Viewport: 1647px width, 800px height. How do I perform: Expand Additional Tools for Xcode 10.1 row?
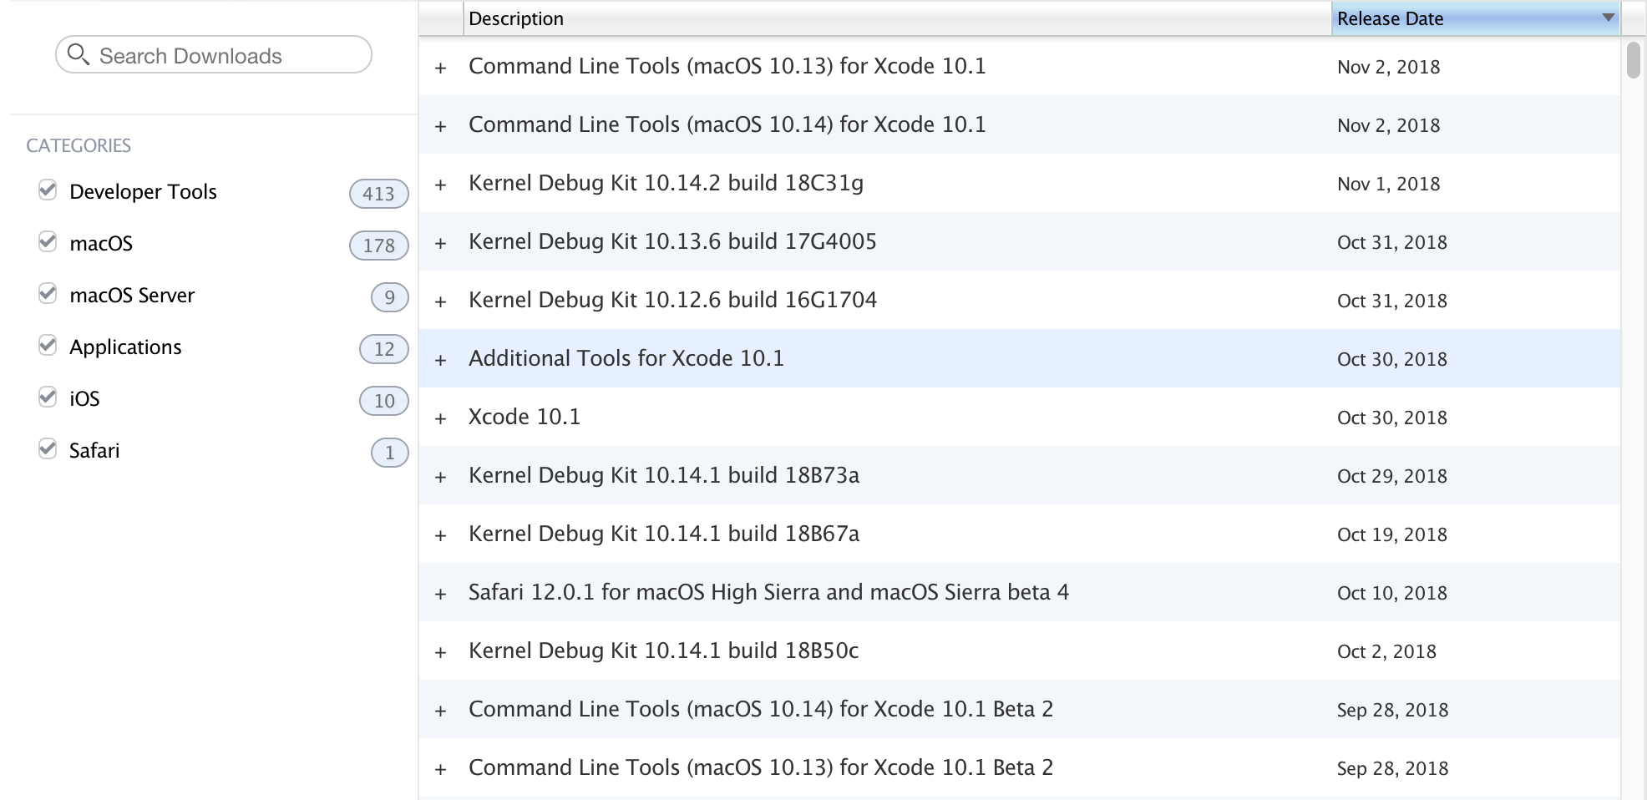pos(441,360)
